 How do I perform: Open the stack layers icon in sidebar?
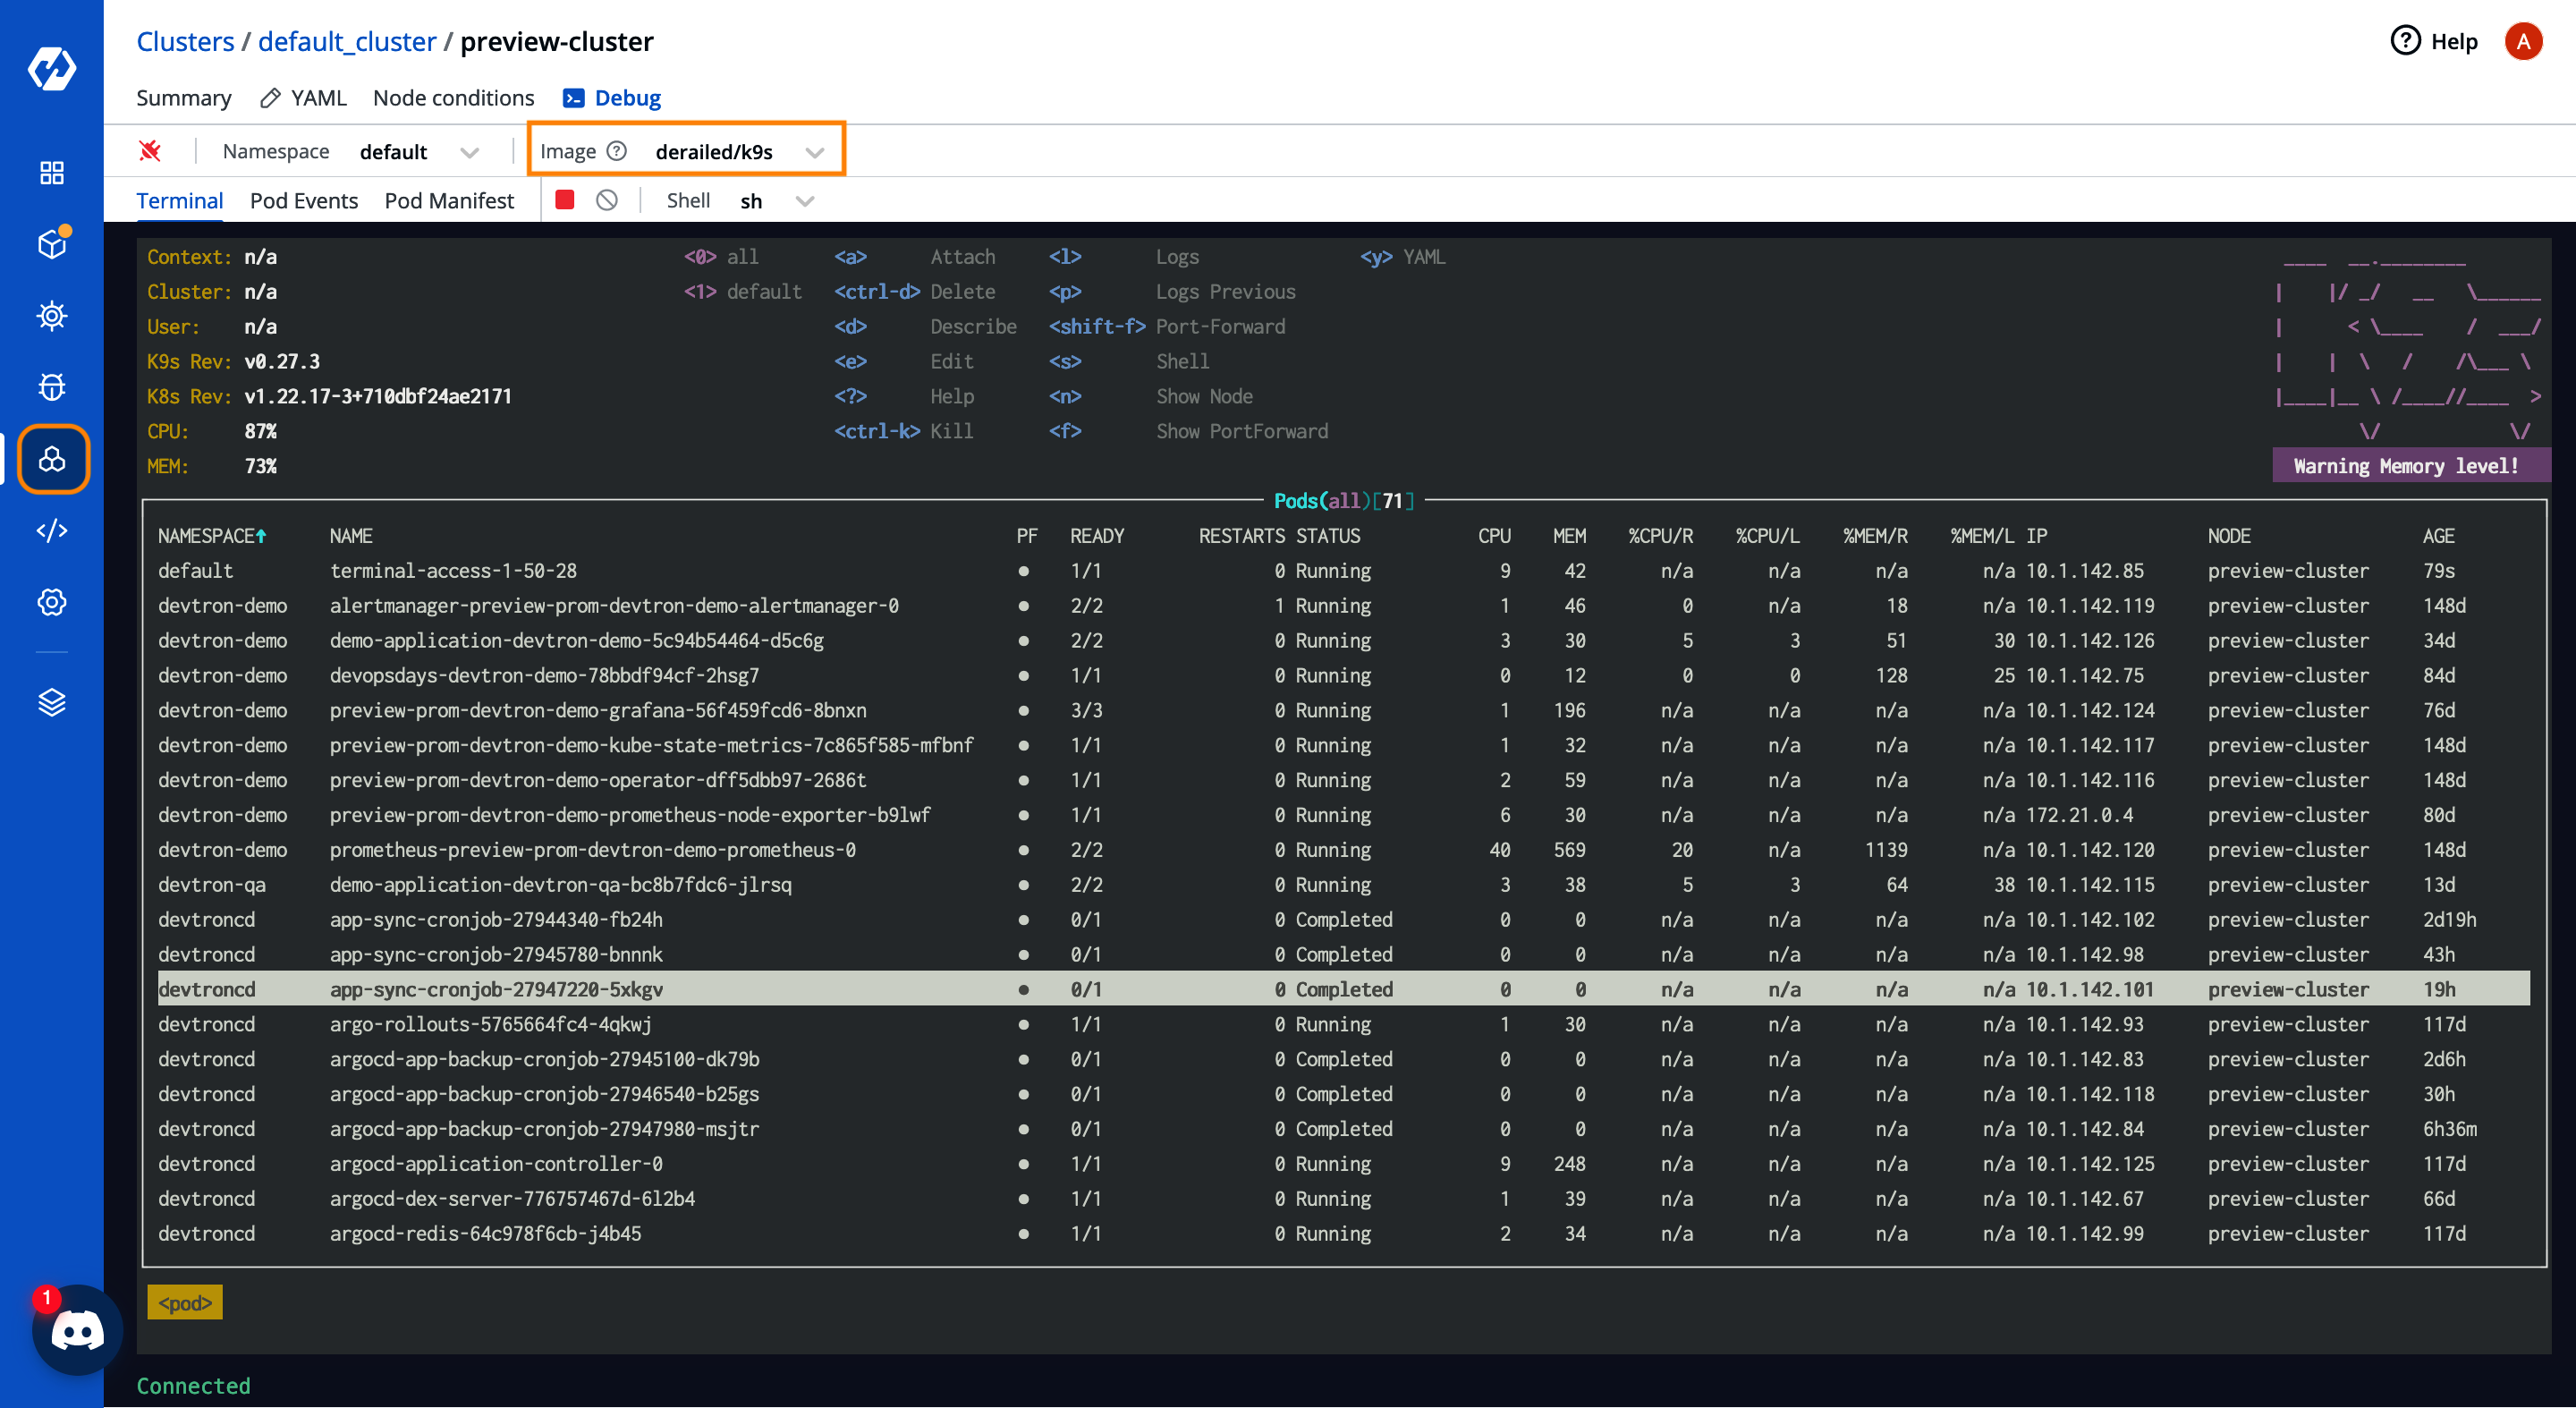point(52,702)
